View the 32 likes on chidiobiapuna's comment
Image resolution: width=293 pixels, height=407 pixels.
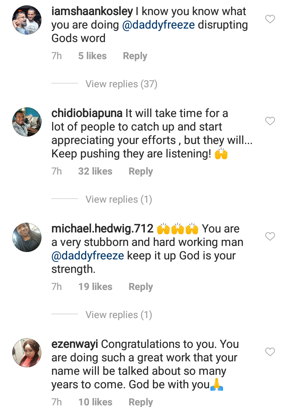(x=95, y=171)
